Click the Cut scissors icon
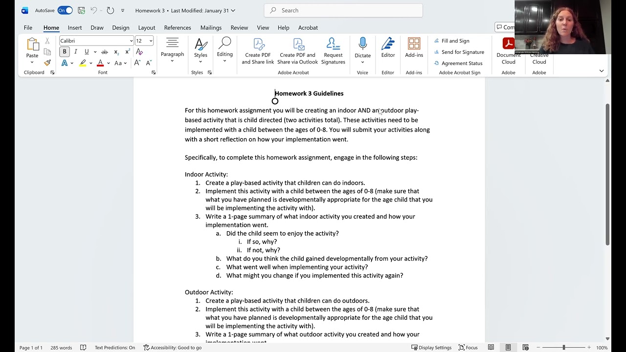 (x=47, y=41)
